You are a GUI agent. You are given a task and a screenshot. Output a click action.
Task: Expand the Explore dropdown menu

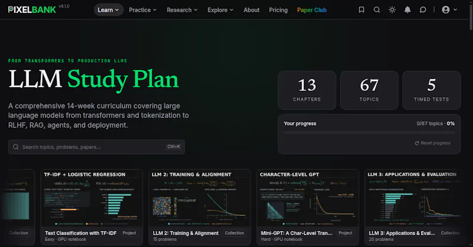(220, 10)
